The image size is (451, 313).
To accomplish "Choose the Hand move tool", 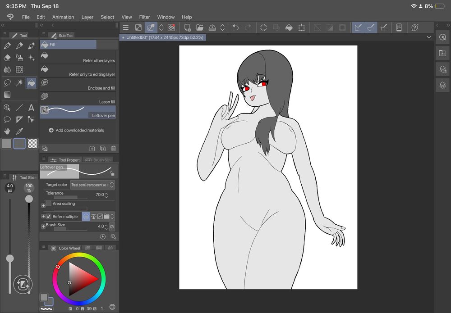I will pos(7,131).
